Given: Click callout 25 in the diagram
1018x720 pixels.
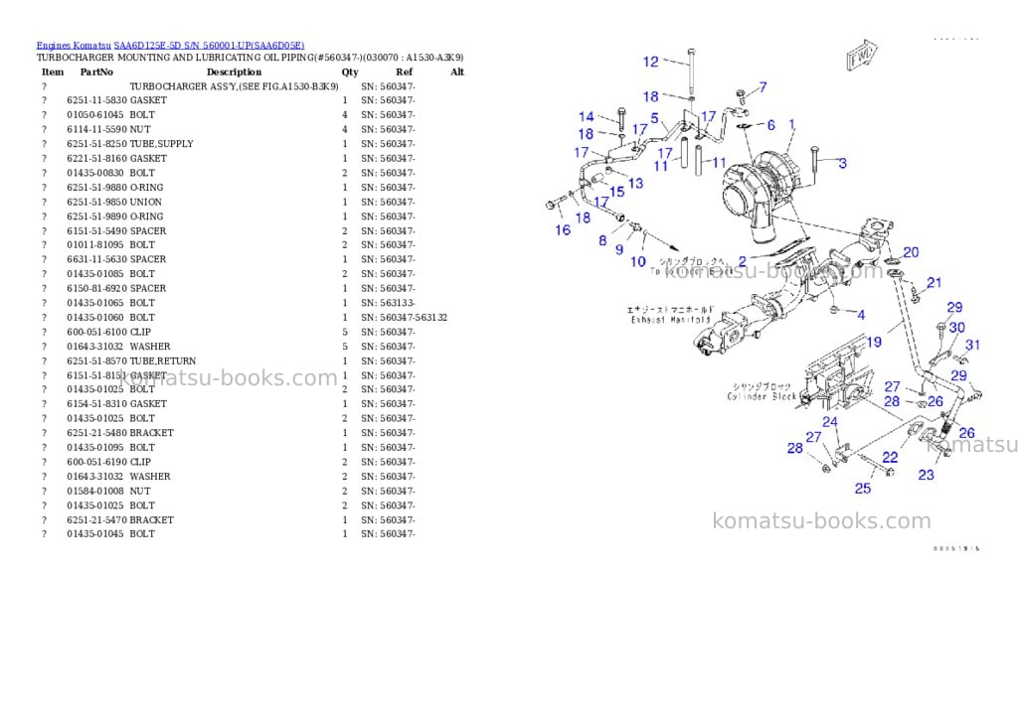Looking at the screenshot, I should (862, 489).
